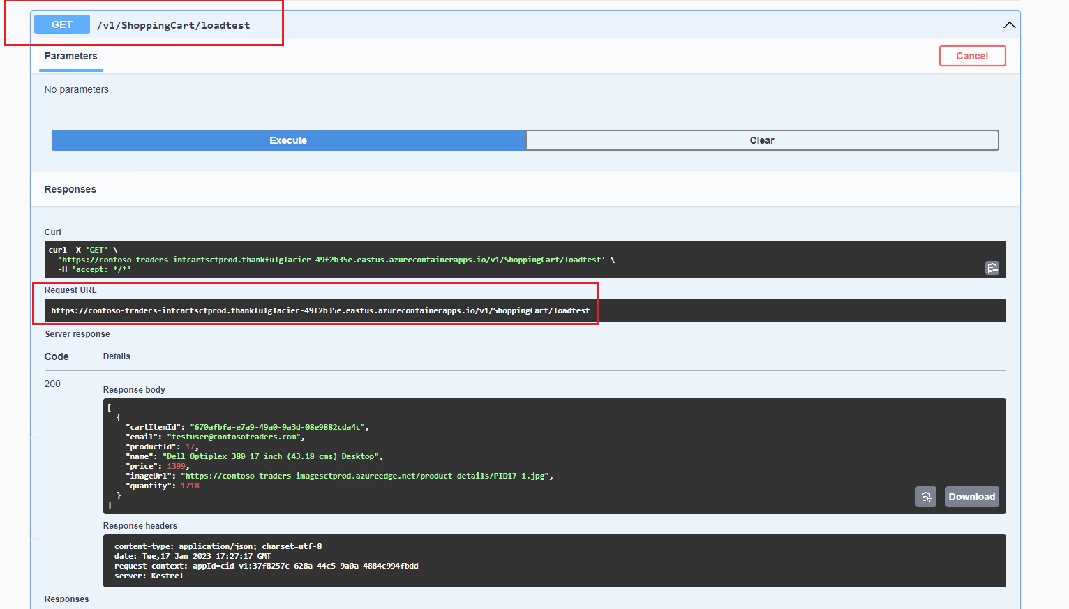Click the price value 1399

[176, 466]
